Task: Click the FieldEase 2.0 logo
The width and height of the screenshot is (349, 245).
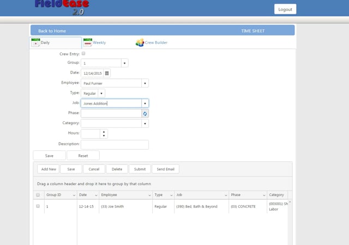Action: pos(62,7)
